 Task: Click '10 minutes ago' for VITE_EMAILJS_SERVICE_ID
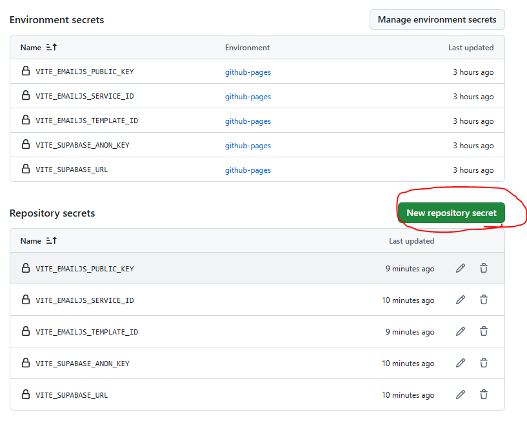(408, 300)
